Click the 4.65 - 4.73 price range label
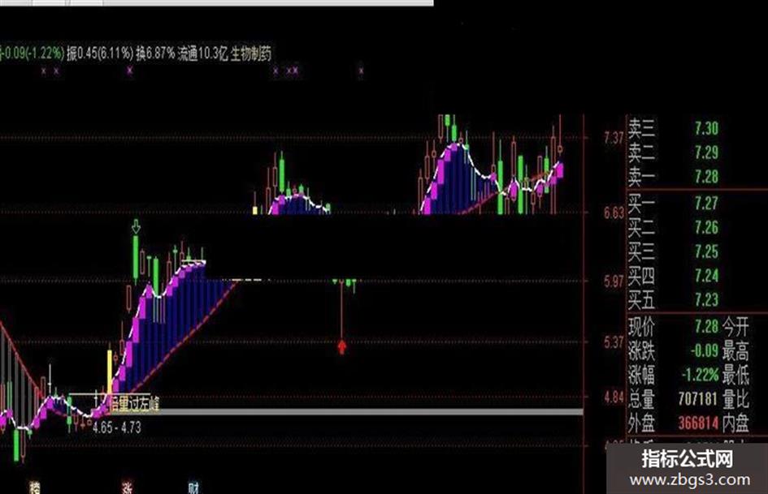768x494 pixels. tap(117, 428)
